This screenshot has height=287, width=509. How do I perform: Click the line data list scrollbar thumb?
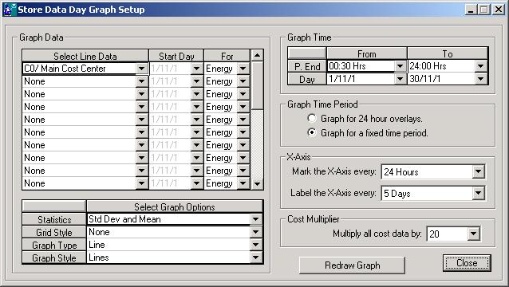coord(257,85)
